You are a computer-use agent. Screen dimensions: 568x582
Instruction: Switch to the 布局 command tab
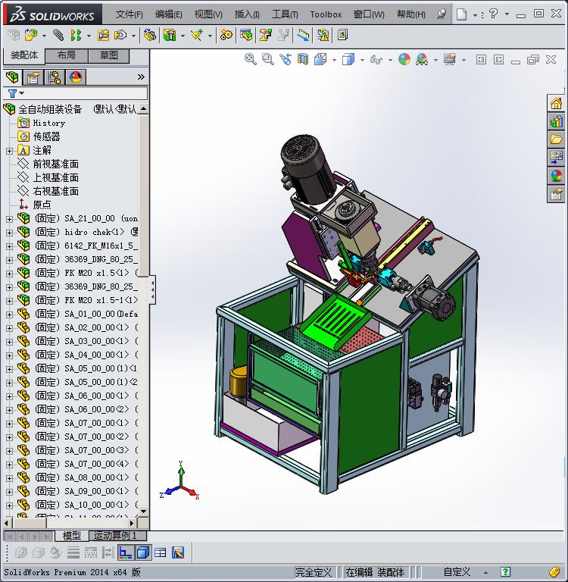coord(67,55)
